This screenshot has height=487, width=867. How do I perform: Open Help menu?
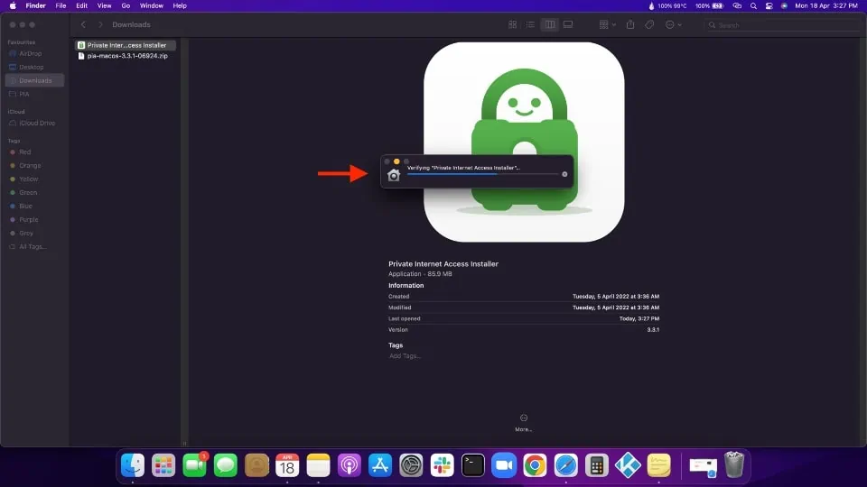click(180, 5)
